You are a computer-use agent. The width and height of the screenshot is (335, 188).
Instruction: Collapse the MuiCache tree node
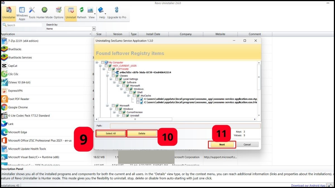tap(128, 96)
